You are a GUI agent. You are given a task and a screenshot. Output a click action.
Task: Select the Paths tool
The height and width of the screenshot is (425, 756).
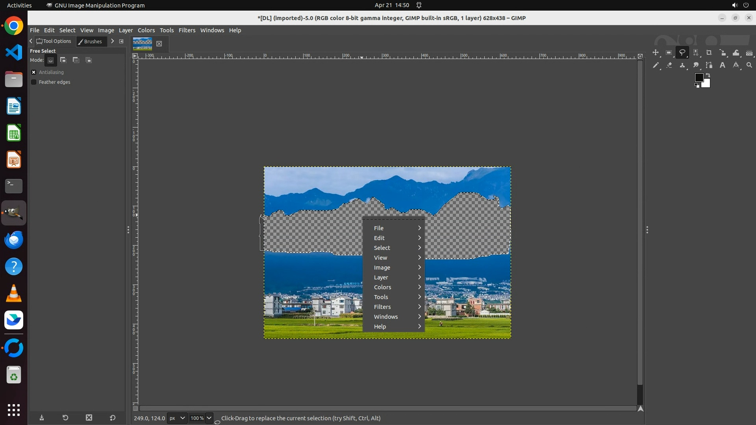tap(709, 65)
